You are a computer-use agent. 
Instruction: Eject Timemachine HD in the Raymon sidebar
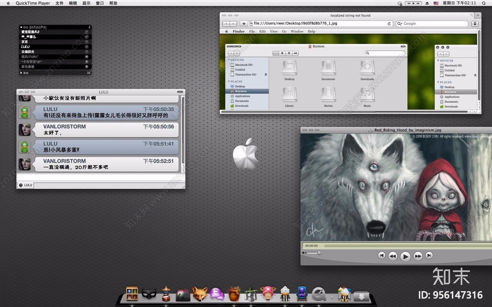point(266,75)
